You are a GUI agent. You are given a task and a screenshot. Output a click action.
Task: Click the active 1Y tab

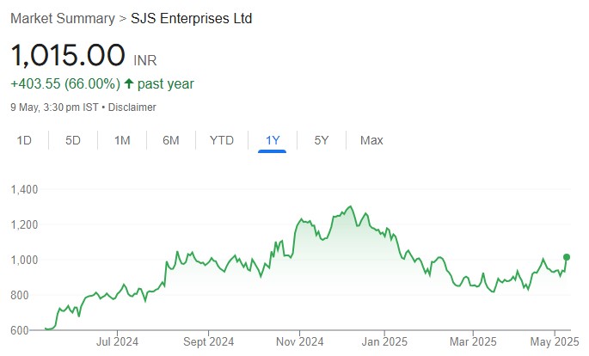(x=272, y=140)
